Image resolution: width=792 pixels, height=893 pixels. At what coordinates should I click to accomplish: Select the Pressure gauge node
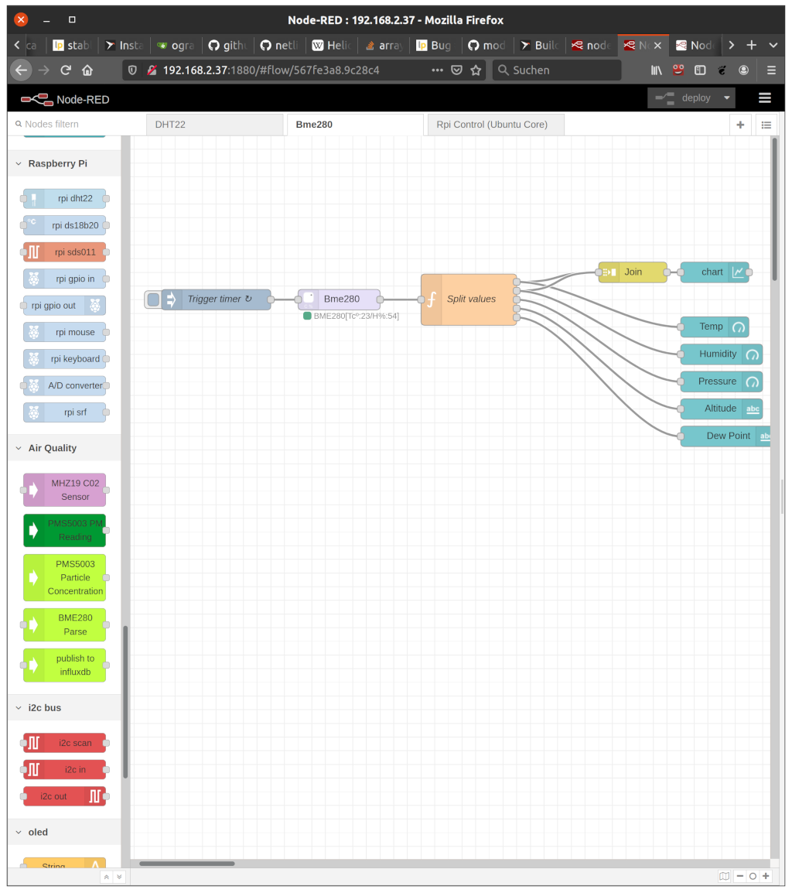722,381
